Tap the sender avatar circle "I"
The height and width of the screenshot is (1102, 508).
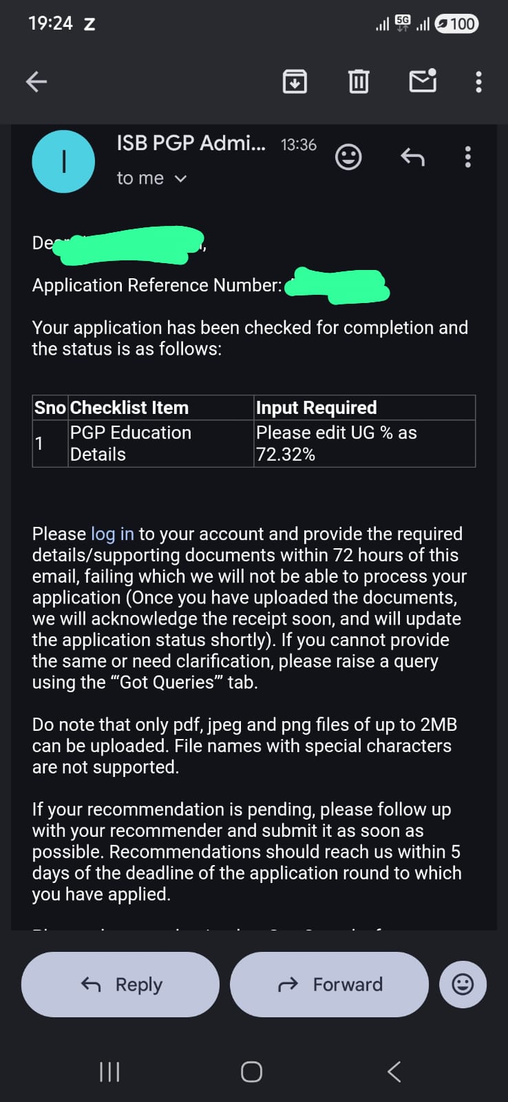point(63,161)
